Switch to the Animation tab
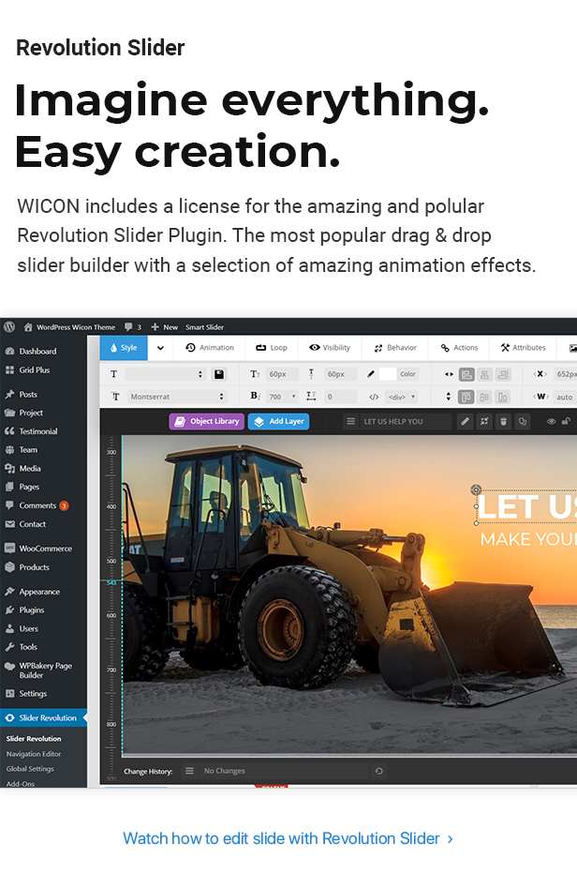The width and height of the screenshot is (577, 889). click(210, 348)
